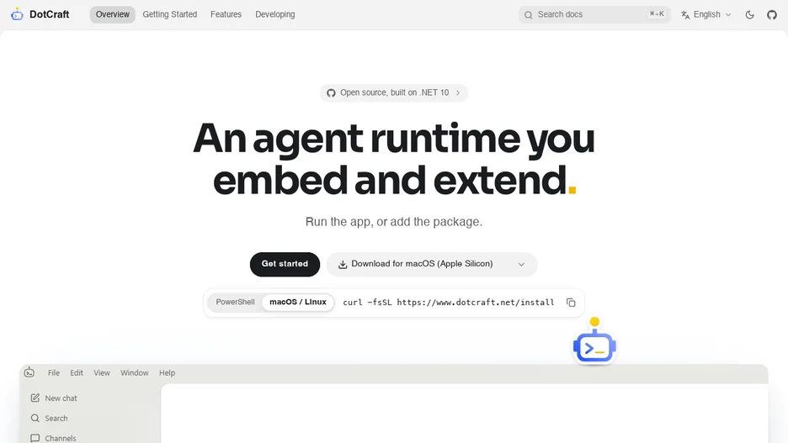This screenshot has height=443, width=788.
Task: Copy the curl install command
Action: pyautogui.click(x=571, y=303)
